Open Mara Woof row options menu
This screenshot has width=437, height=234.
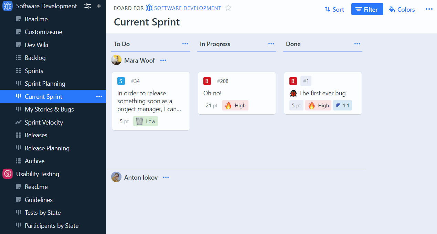[163, 60]
